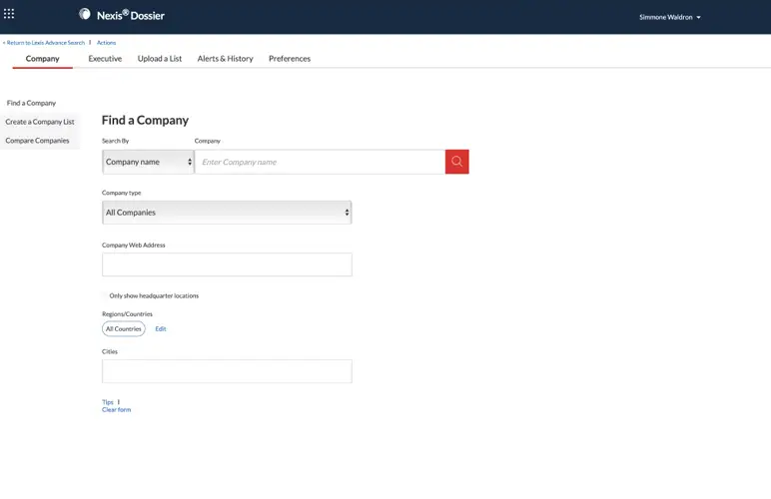This screenshot has width=771, height=499.
Task: Focus the Company Web Address field
Action: click(227, 264)
